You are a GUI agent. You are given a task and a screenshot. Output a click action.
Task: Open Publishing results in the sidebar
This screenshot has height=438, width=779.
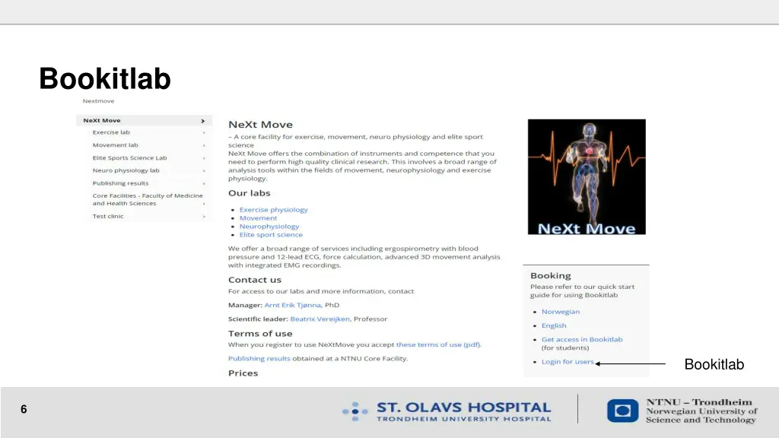coord(120,183)
